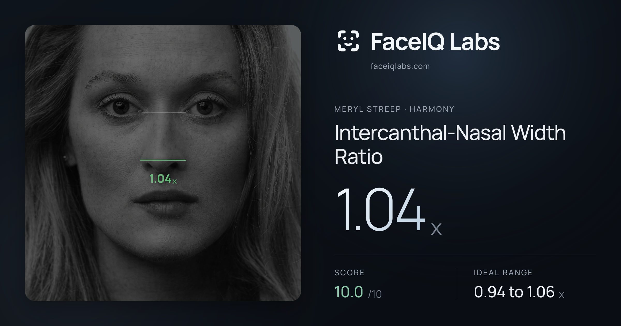Screen dimensions: 621x326
Task: Click the IDEAL RANGE label
Action: coord(503,272)
